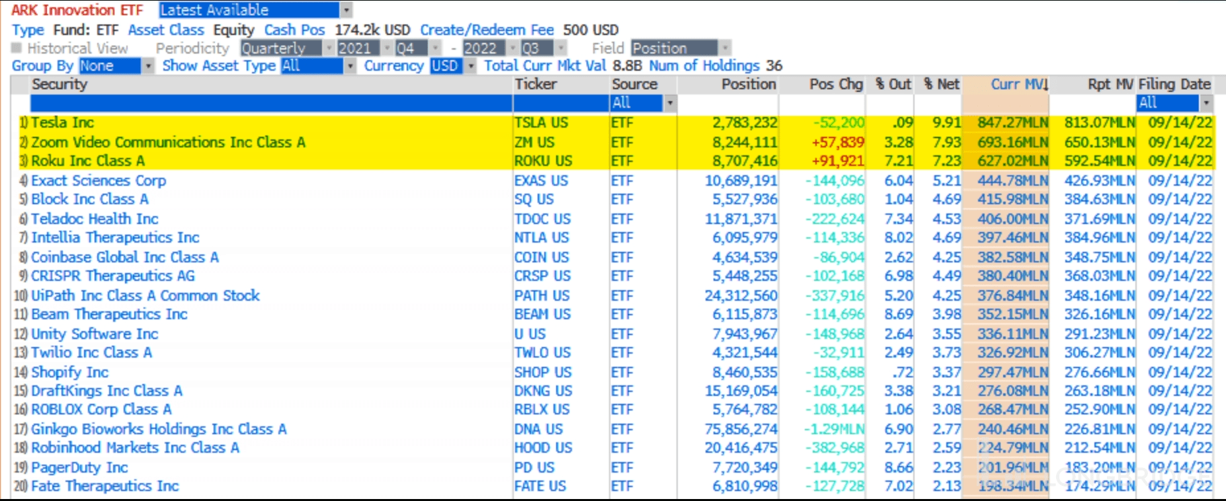Open Block Inc Class A security
Screen dimensions: 1226x501
(x=89, y=200)
